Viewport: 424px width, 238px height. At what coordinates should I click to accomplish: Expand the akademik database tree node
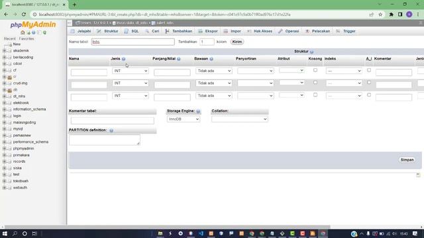4,51
